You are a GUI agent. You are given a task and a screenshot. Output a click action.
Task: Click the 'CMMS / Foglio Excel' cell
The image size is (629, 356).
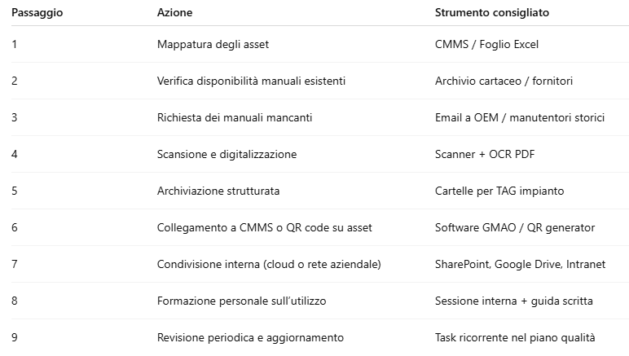click(486, 44)
